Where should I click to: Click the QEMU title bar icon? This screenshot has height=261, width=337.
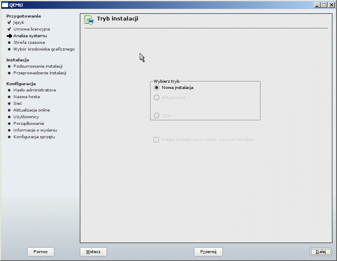pyautogui.click(x=5, y=5)
